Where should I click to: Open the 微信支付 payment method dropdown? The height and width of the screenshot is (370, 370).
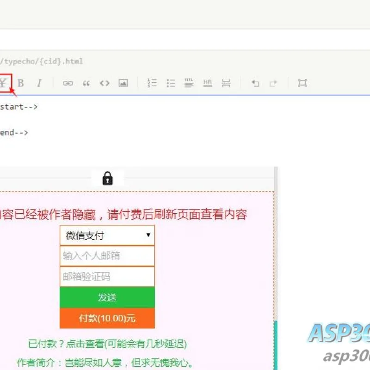pos(107,235)
